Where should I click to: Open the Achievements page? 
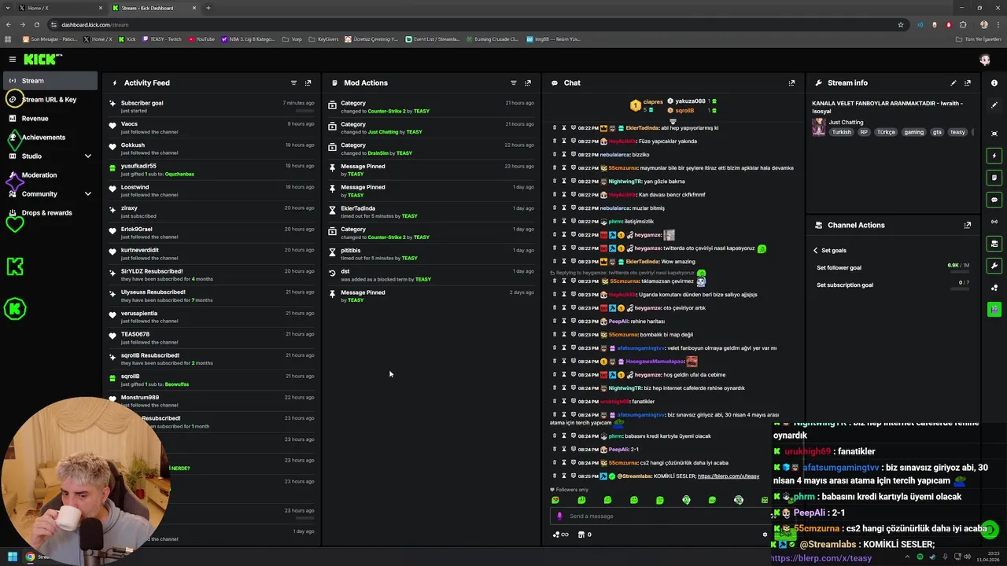click(x=49, y=138)
